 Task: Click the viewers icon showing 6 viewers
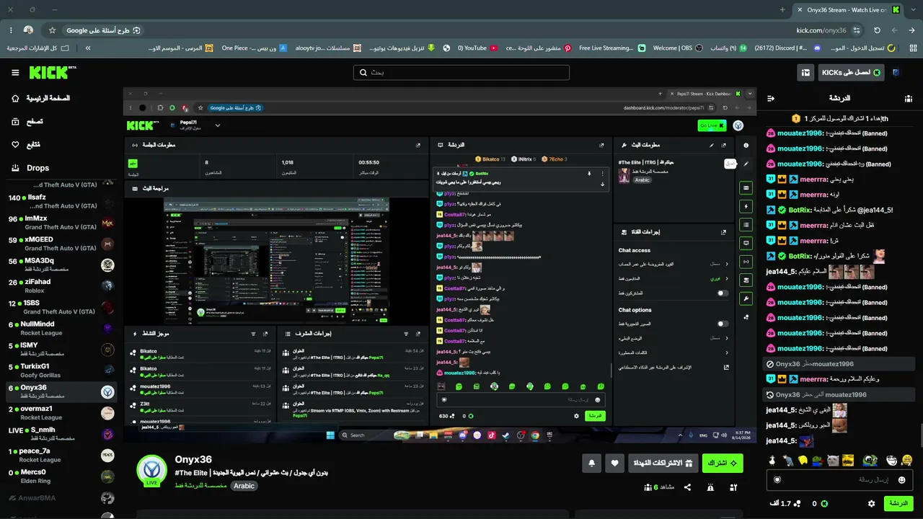pos(648,487)
